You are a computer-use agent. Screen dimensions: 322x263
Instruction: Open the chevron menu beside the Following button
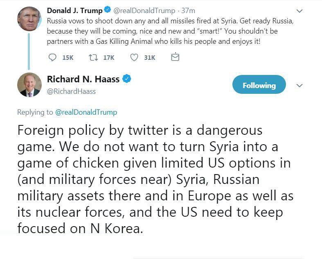[299, 86]
